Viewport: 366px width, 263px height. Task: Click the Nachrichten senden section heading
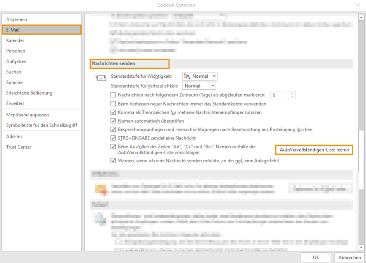click(114, 63)
